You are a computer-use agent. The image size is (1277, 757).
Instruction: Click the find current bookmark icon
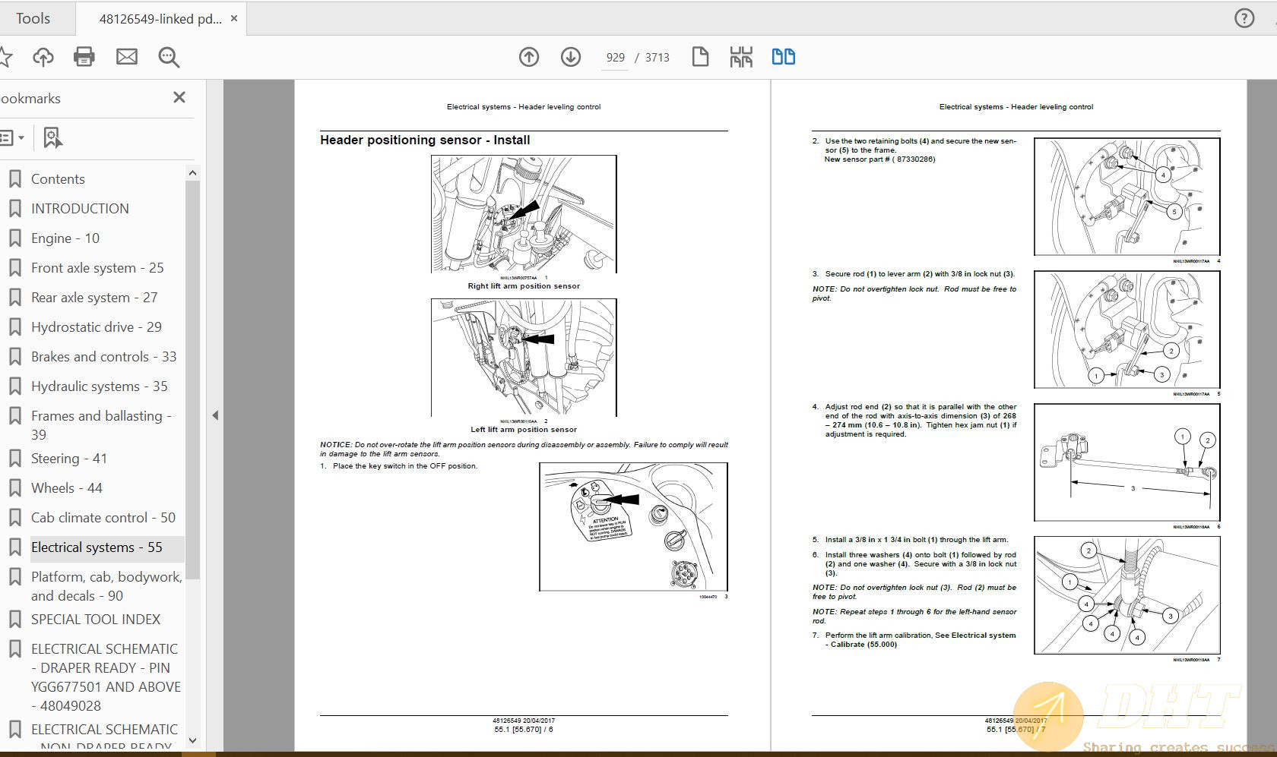click(52, 137)
